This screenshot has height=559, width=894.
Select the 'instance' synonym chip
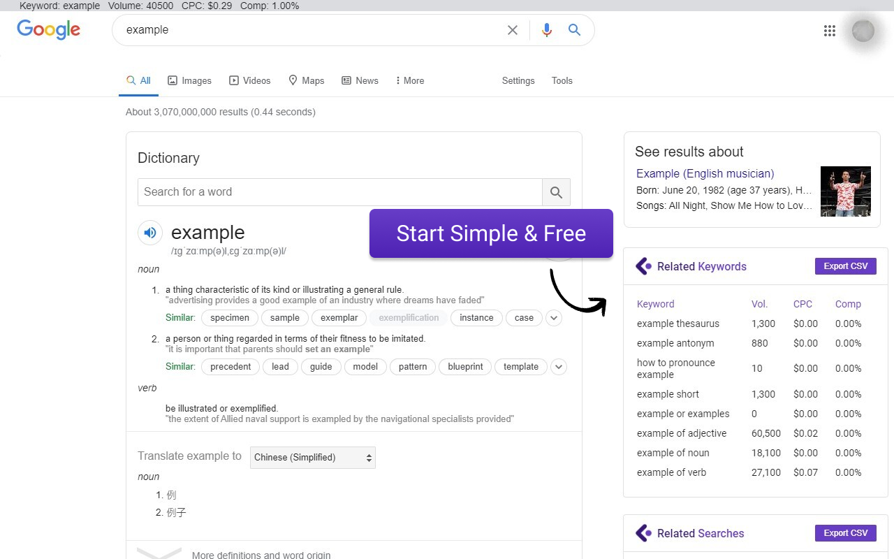[x=477, y=318]
